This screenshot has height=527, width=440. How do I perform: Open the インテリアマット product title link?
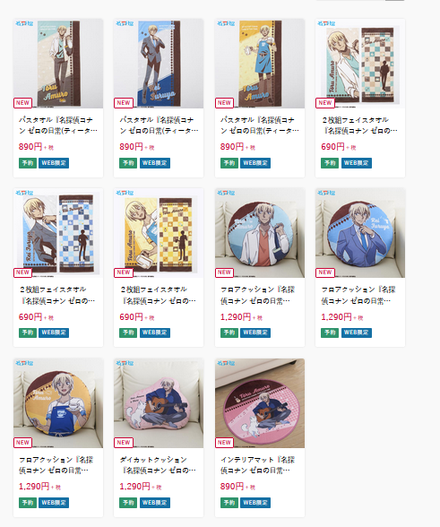(x=257, y=465)
